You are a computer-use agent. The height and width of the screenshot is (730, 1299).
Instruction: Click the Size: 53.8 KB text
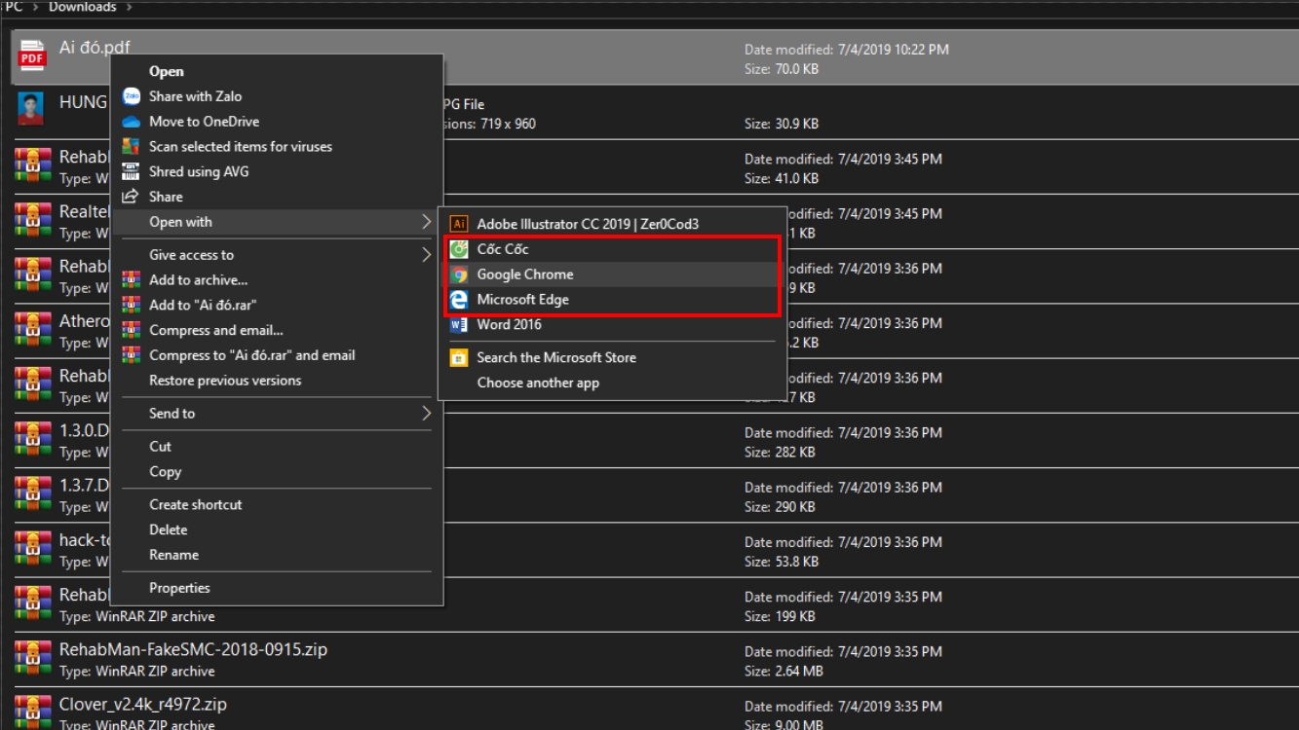pyautogui.click(x=782, y=562)
